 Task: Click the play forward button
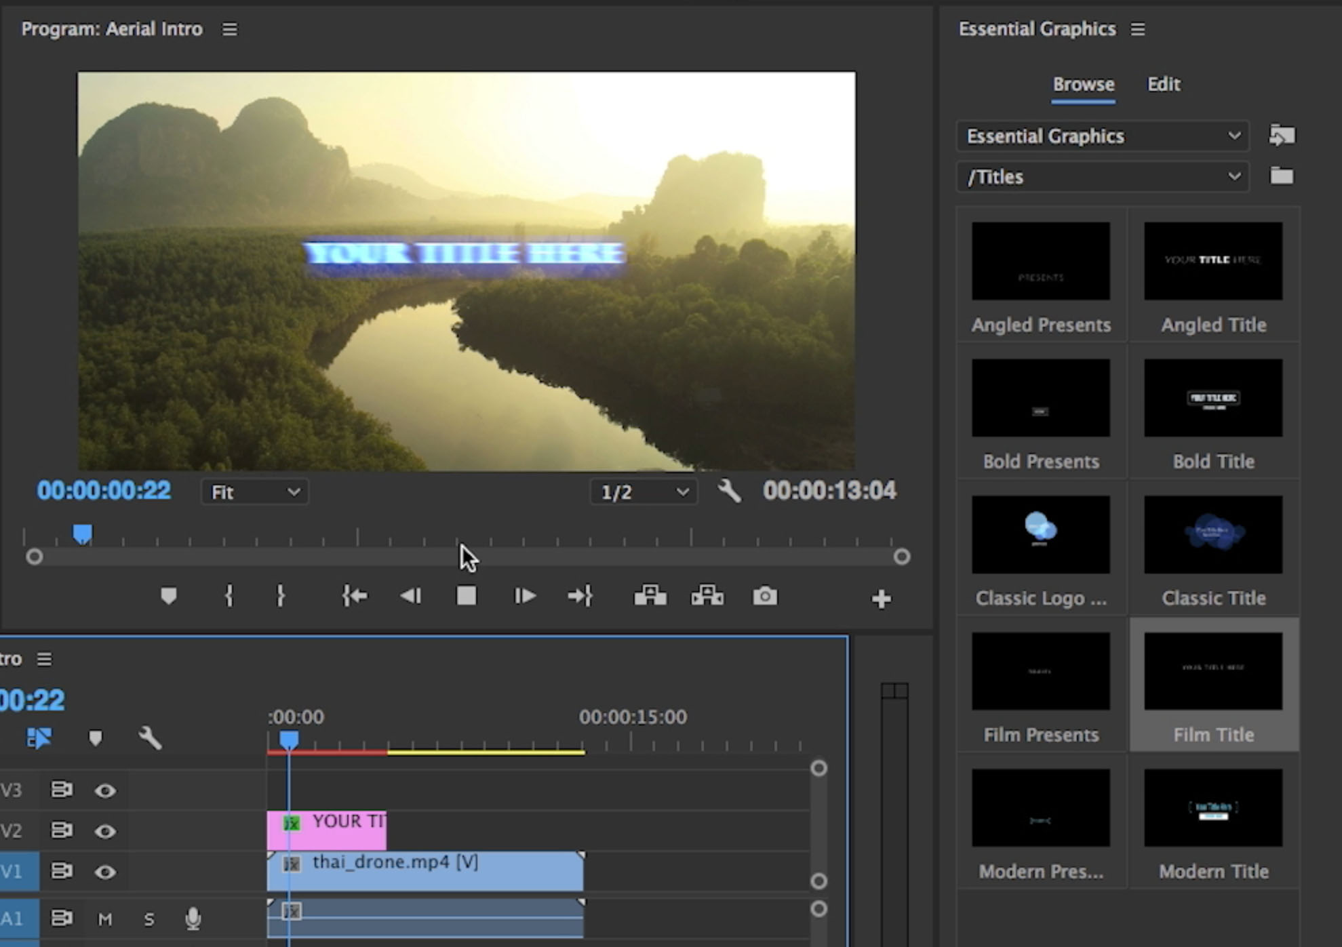point(523,597)
